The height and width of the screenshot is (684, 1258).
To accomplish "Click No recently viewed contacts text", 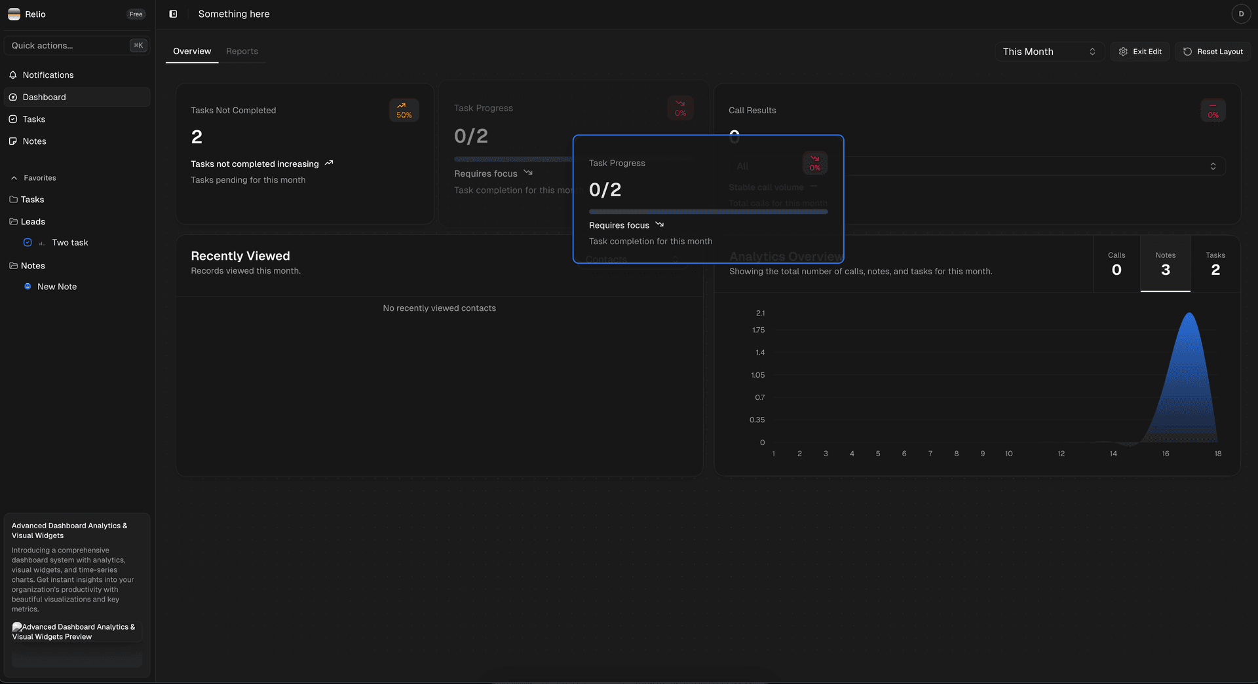I will pyautogui.click(x=439, y=308).
